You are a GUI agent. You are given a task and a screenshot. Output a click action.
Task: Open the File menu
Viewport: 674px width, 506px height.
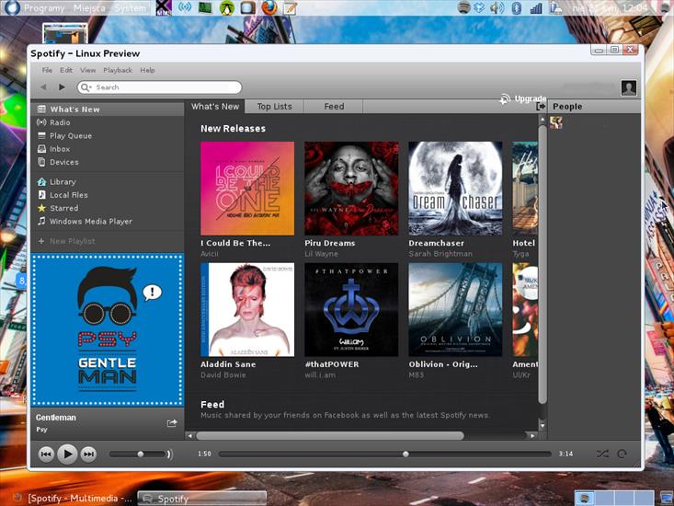click(x=47, y=70)
